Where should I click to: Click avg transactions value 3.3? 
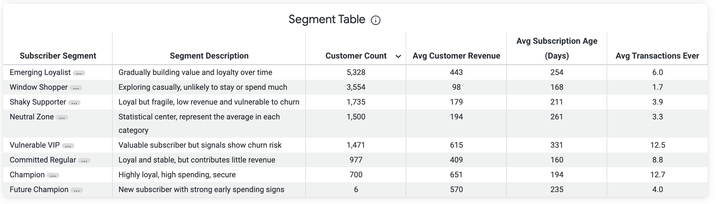click(657, 117)
